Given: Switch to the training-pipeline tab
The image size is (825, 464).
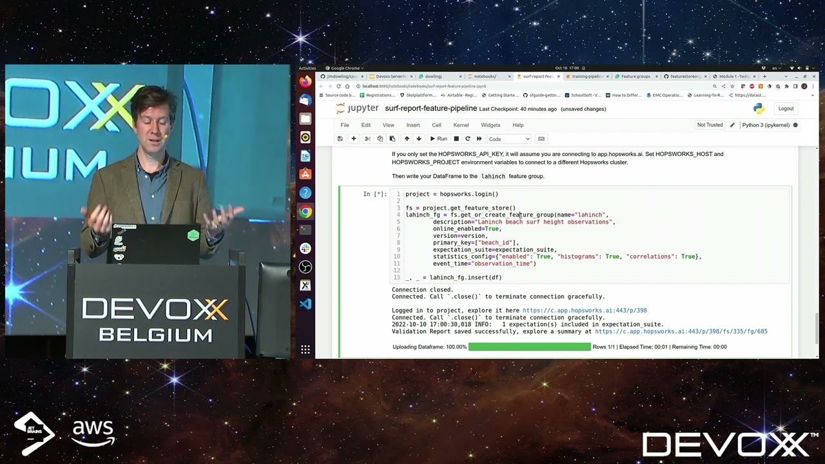Looking at the screenshot, I should (587, 76).
